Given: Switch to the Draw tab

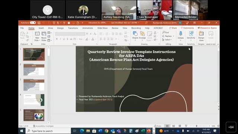Looking at the screenshot, I should pos(51,28).
